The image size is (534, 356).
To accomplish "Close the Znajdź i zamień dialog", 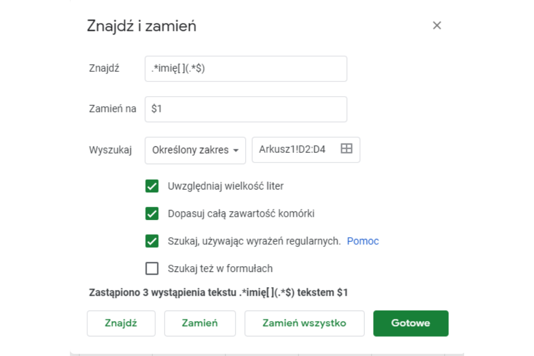I will [x=437, y=26].
